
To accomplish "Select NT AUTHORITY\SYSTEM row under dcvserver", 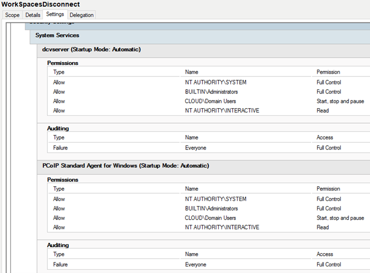I will (x=209, y=82).
